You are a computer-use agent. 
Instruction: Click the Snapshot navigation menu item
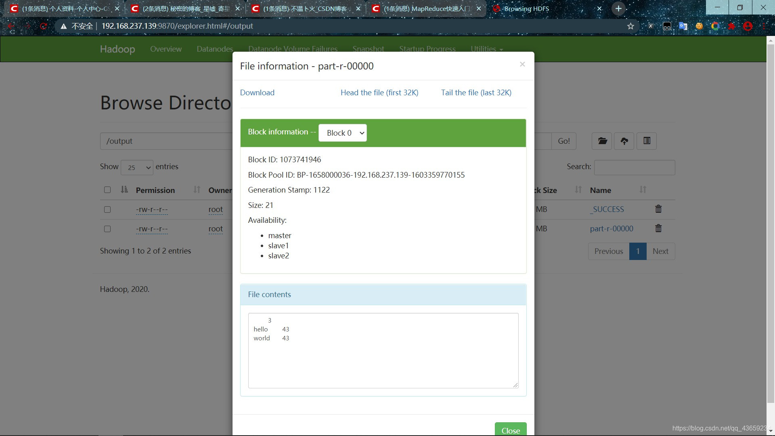pos(369,48)
